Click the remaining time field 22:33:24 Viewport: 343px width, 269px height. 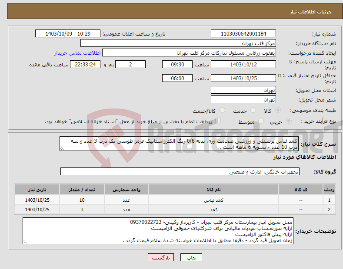click(85, 64)
